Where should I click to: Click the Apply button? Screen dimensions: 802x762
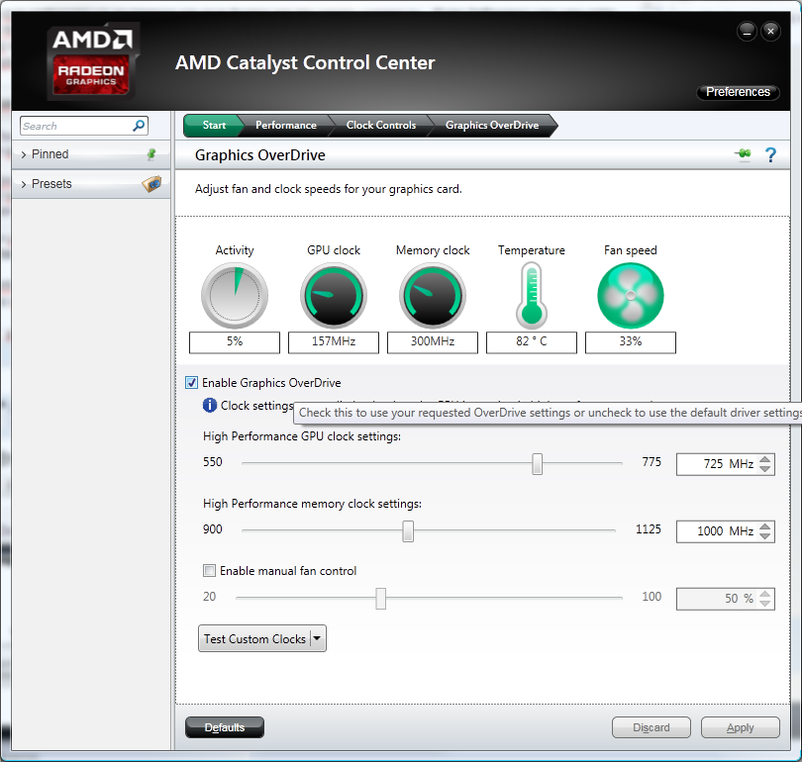pyautogui.click(x=740, y=727)
